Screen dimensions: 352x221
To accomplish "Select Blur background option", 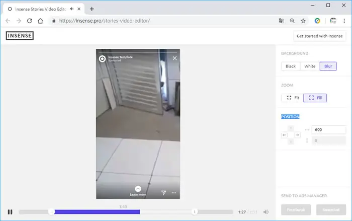I will pyautogui.click(x=328, y=66).
